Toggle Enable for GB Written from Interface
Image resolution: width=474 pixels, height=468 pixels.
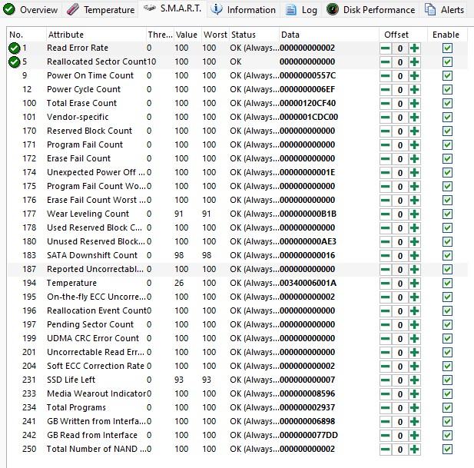[x=447, y=422]
